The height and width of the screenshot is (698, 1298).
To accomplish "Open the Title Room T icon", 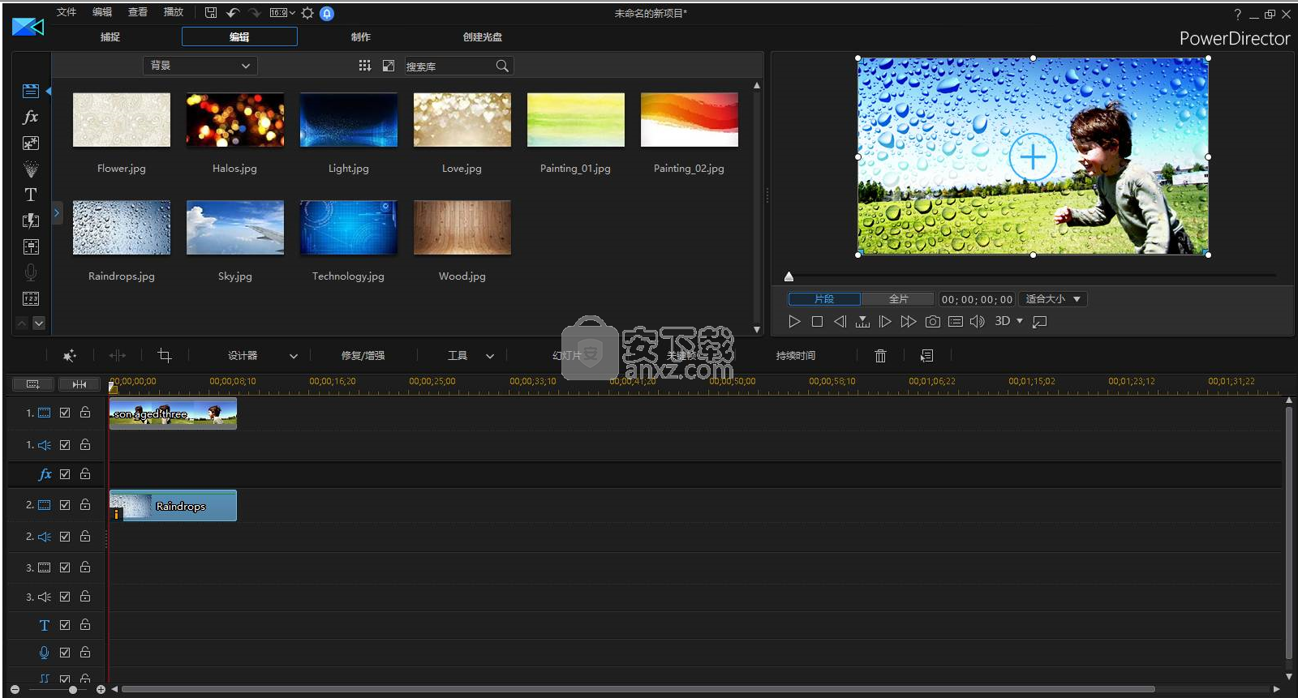I will tap(31, 195).
